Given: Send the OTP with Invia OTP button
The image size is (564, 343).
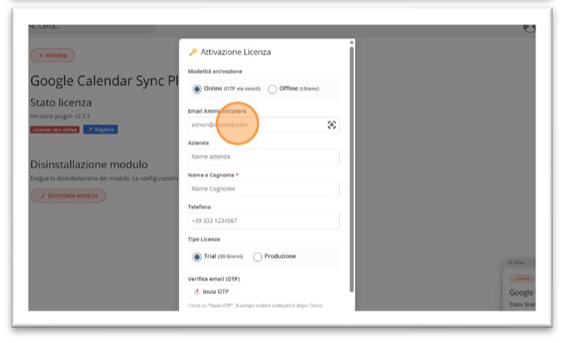Looking at the screenshot, I should point(211,291).
